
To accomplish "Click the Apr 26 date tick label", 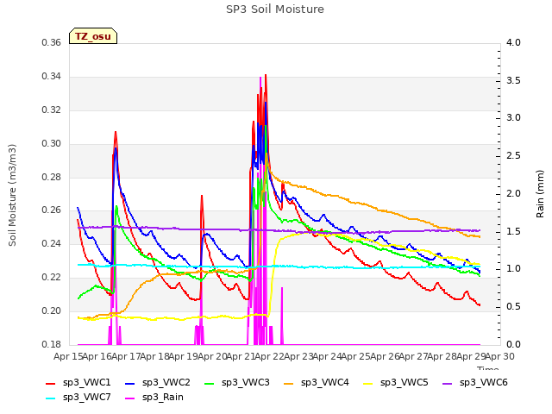I will (x=385, y=357).
